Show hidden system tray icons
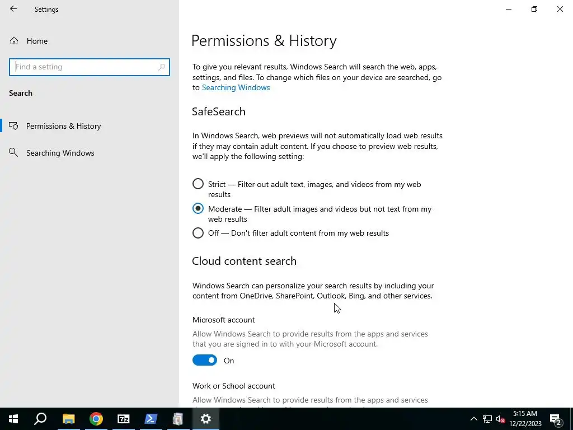This screenshot has height=430, width=573. 473,419
